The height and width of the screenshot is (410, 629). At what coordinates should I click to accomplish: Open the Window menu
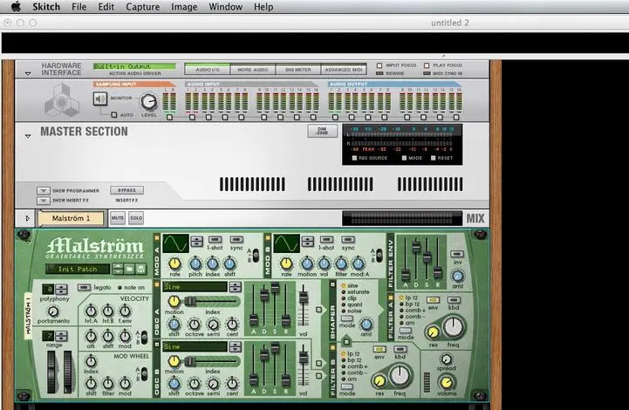coord(225,7)
